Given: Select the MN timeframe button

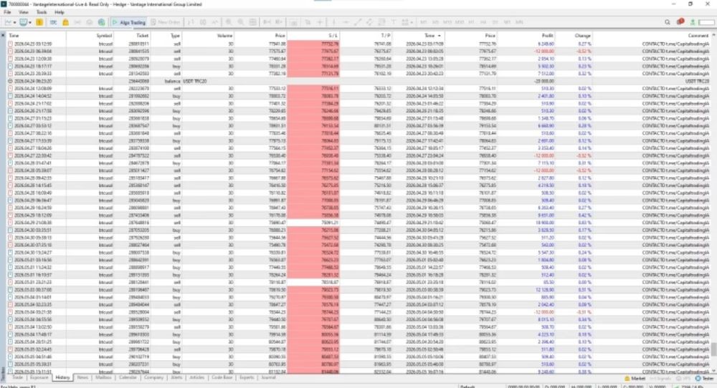Looking at the screenshot, I should click(519, 22).
